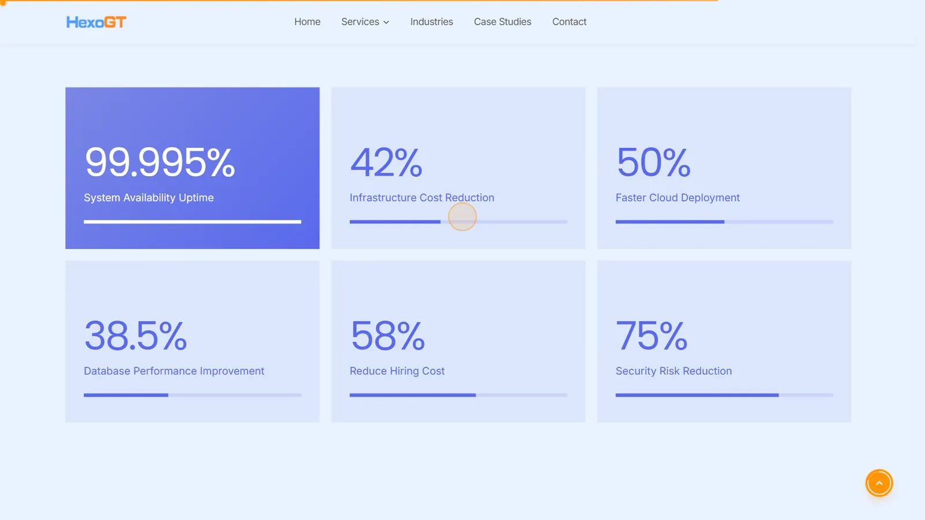Open the Industries menu item

[x=432, y=22]
